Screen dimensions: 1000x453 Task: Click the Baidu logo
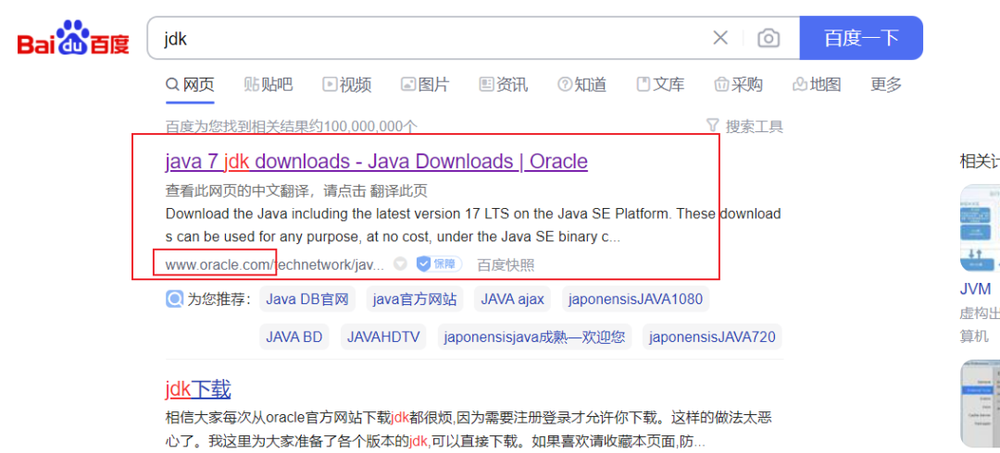coord(73,38)
